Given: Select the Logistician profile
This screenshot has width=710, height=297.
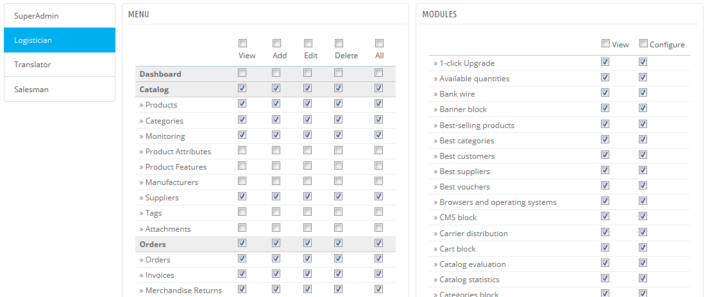Looking at the screenshot, I should 59,40.
